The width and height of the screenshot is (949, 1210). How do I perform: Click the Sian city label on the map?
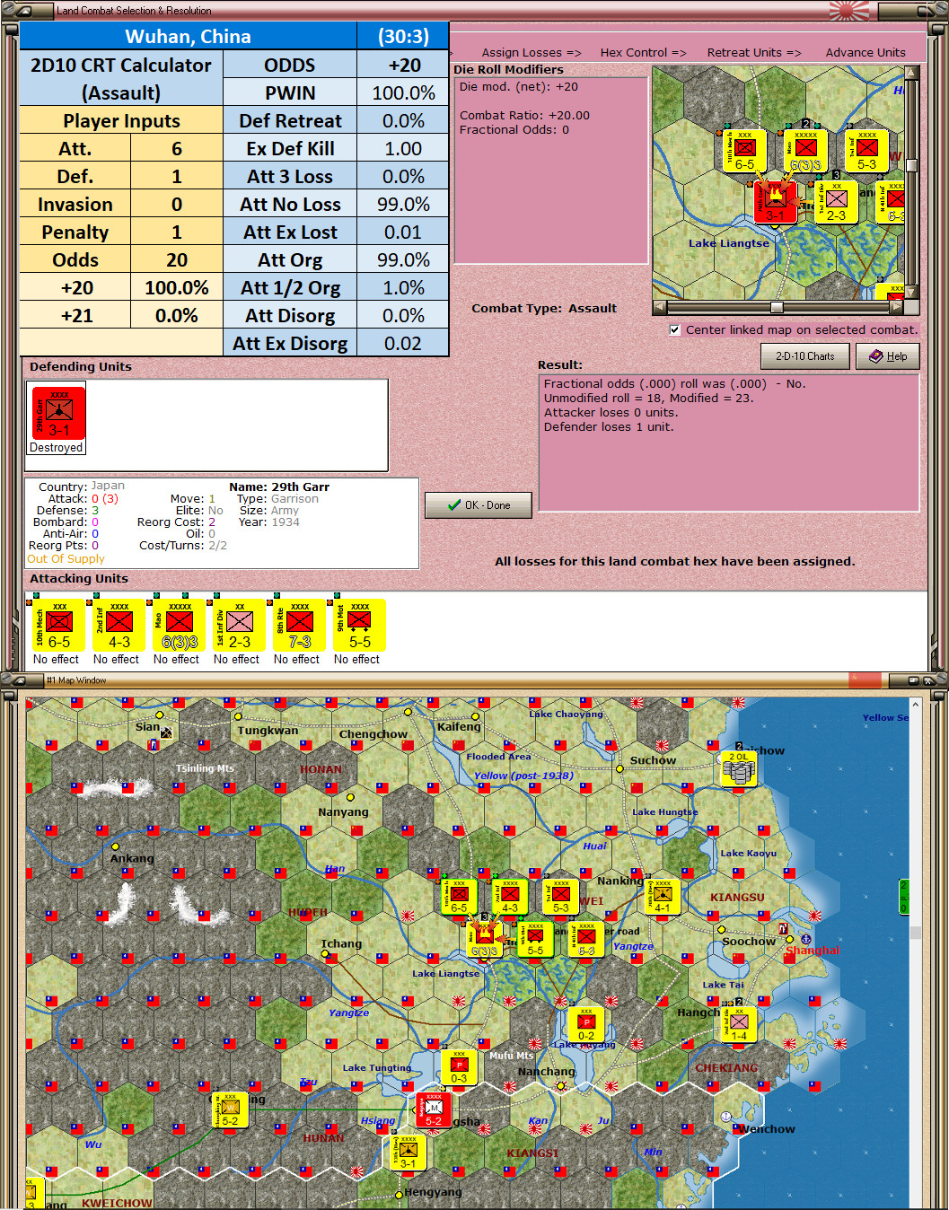(x=147, y=726)
